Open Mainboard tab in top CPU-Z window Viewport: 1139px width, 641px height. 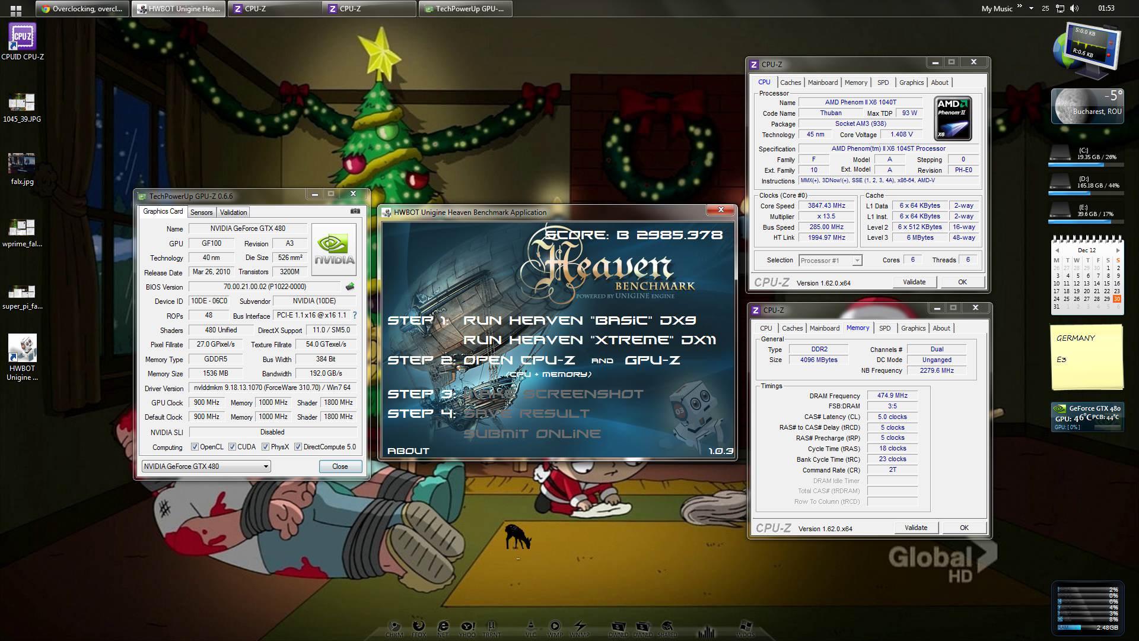[x=823, y=82]
